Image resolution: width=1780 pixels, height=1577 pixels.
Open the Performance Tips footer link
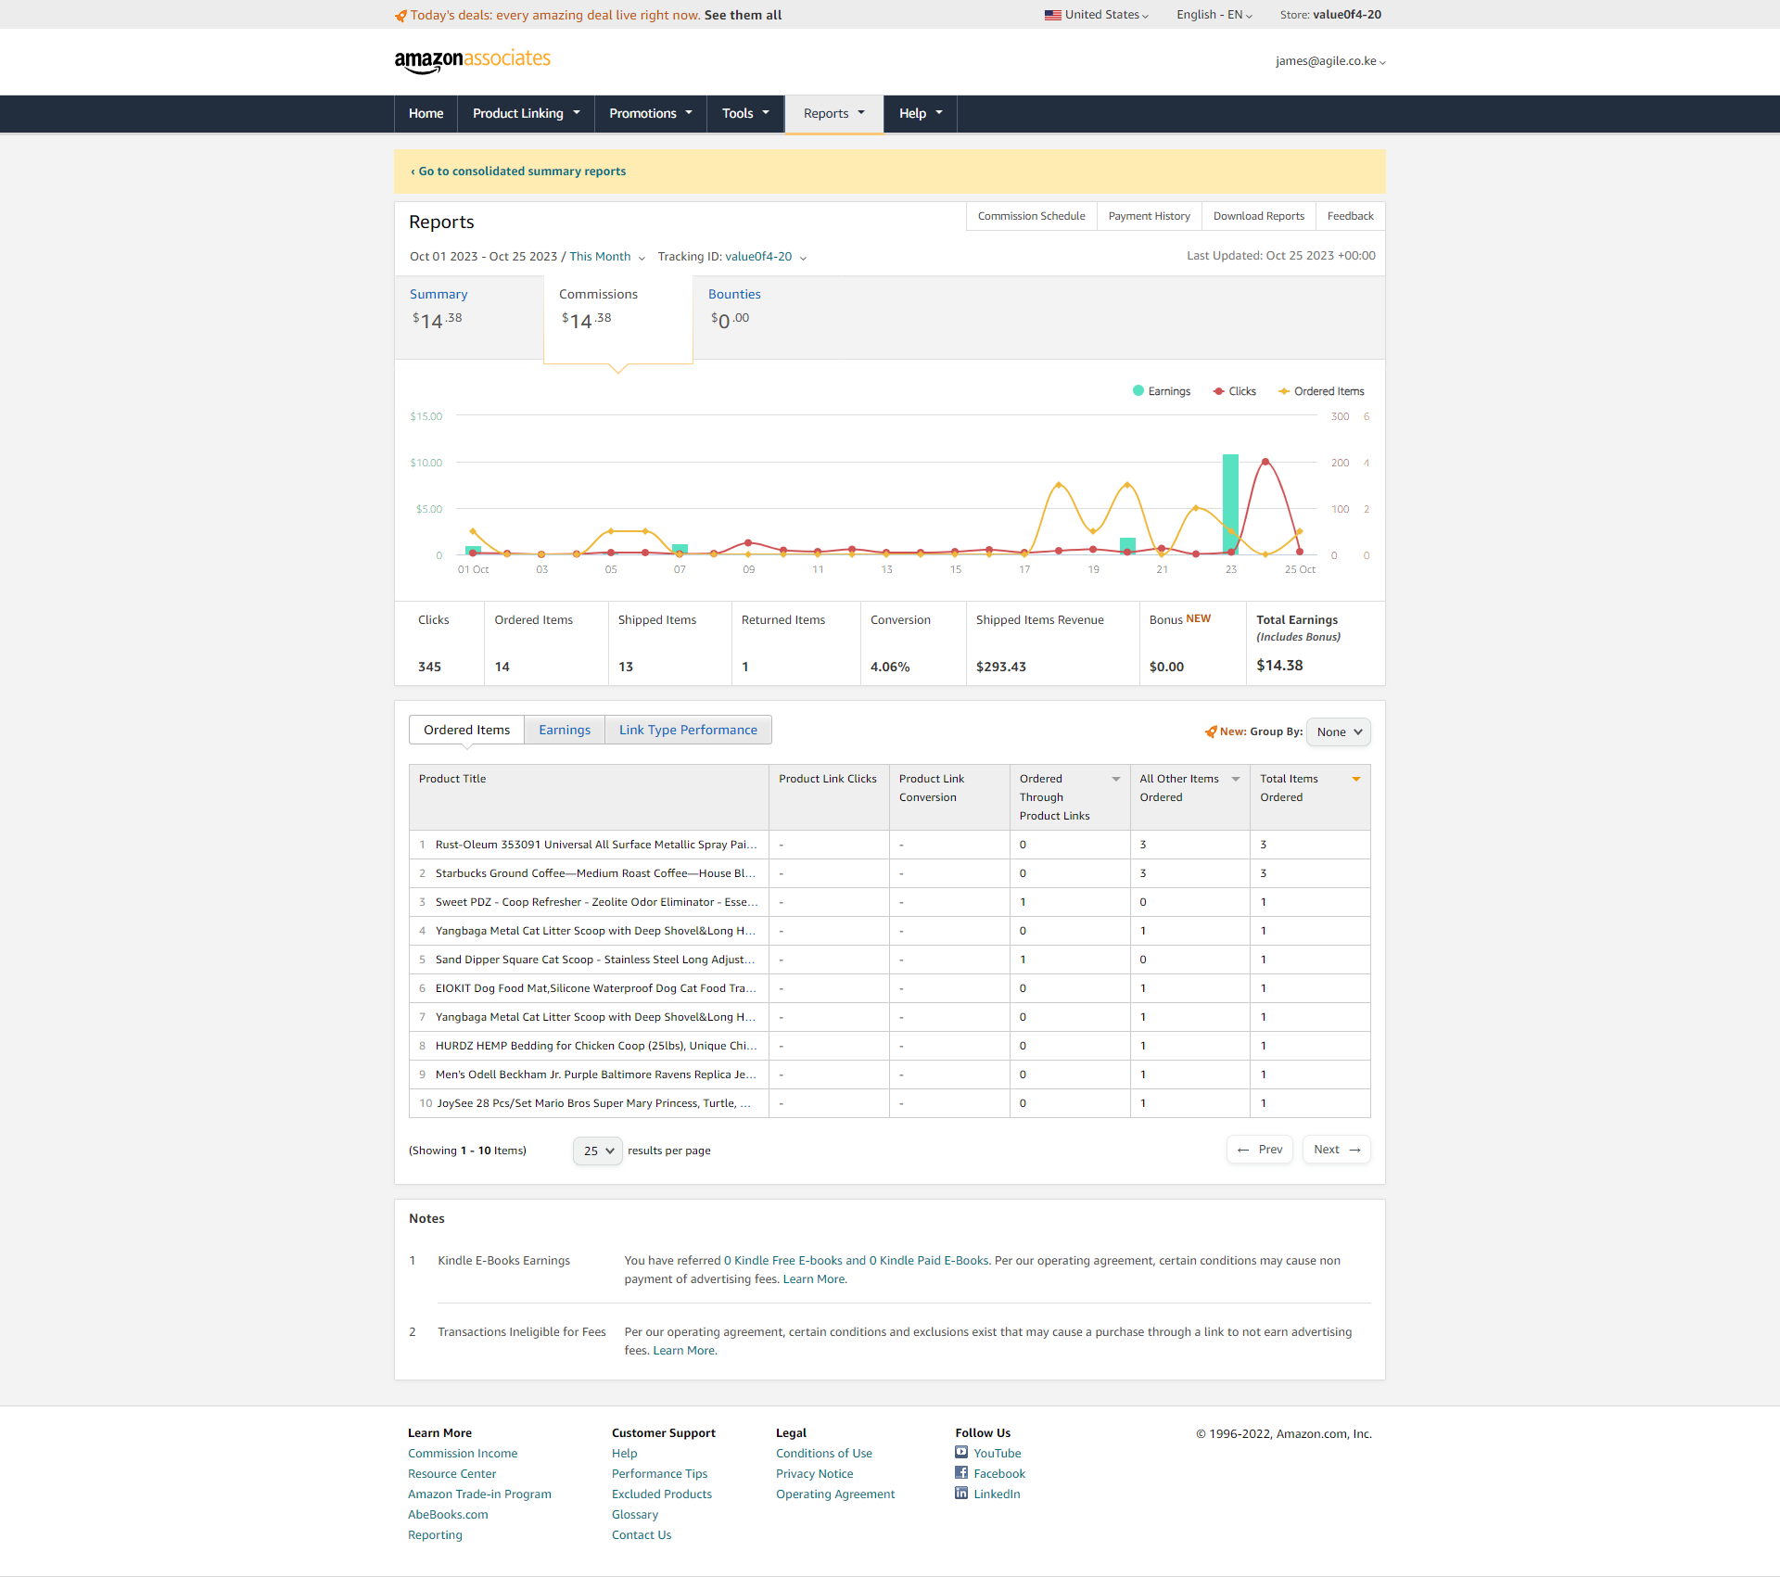659,1474
